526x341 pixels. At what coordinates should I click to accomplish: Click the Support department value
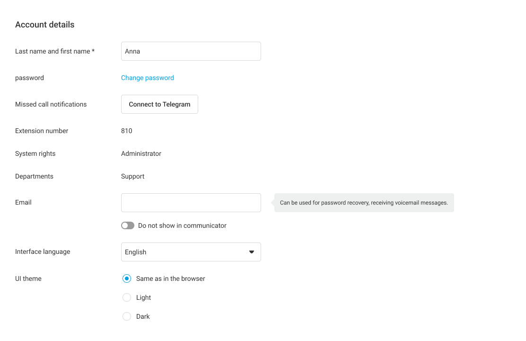coord(133,176)
